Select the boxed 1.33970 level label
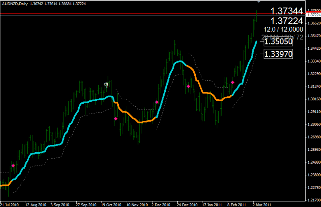Screen dimensions: 321x207 click(x=278, y=54)
